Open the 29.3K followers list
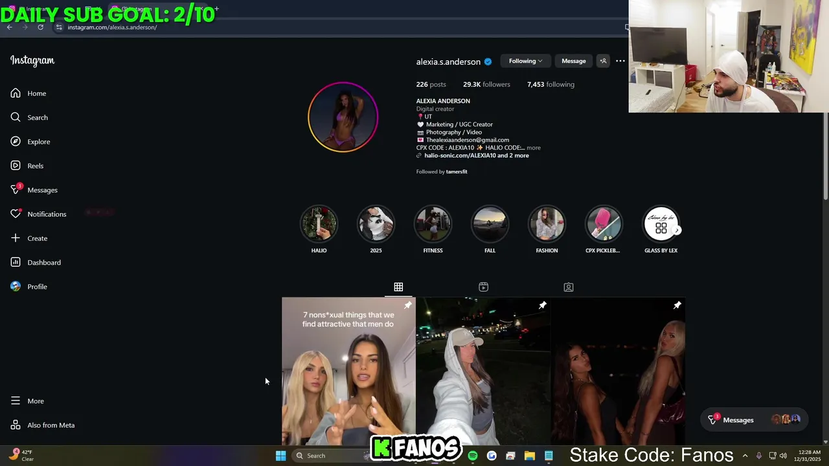Screen dimensions: 829x466 click(x=486, y=84)
